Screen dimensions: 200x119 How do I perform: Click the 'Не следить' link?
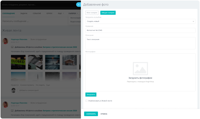40,85
